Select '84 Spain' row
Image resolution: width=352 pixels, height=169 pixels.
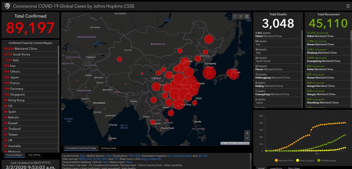point(30,111)
